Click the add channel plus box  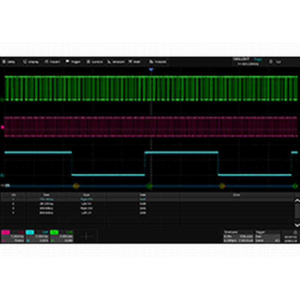[87, 237]
